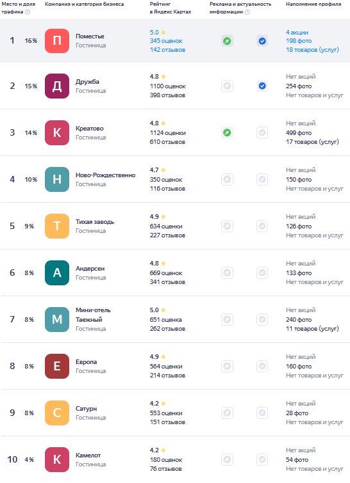Image resolution: width=350 pixels, height=483 pixels.
Task: Select the red П logo of Поместье
Action: point(57,41)
